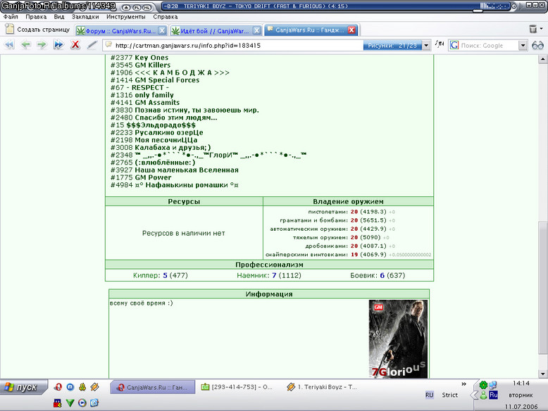
Task: Toggle Winamp playlist with the PL button
Action: (x=137, y=7)
